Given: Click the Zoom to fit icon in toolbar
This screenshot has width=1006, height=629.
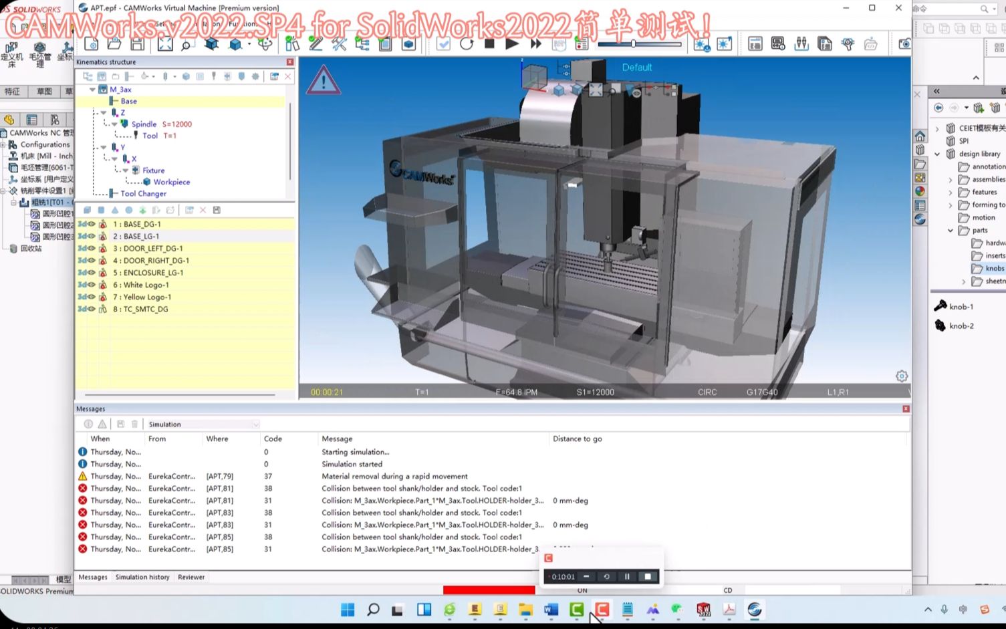Looking at the screenshot, I should point(165,44).
